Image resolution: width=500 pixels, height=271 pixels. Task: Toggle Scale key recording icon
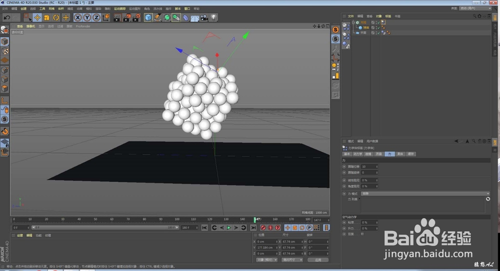tap(294, 228)
